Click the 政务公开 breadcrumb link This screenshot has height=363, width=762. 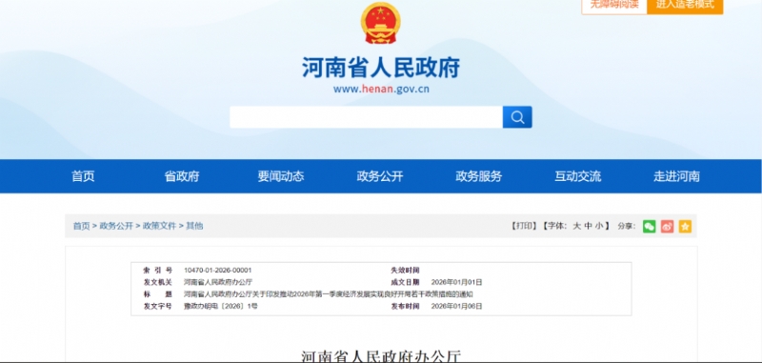pyautogui.click(x=116, y=226)
